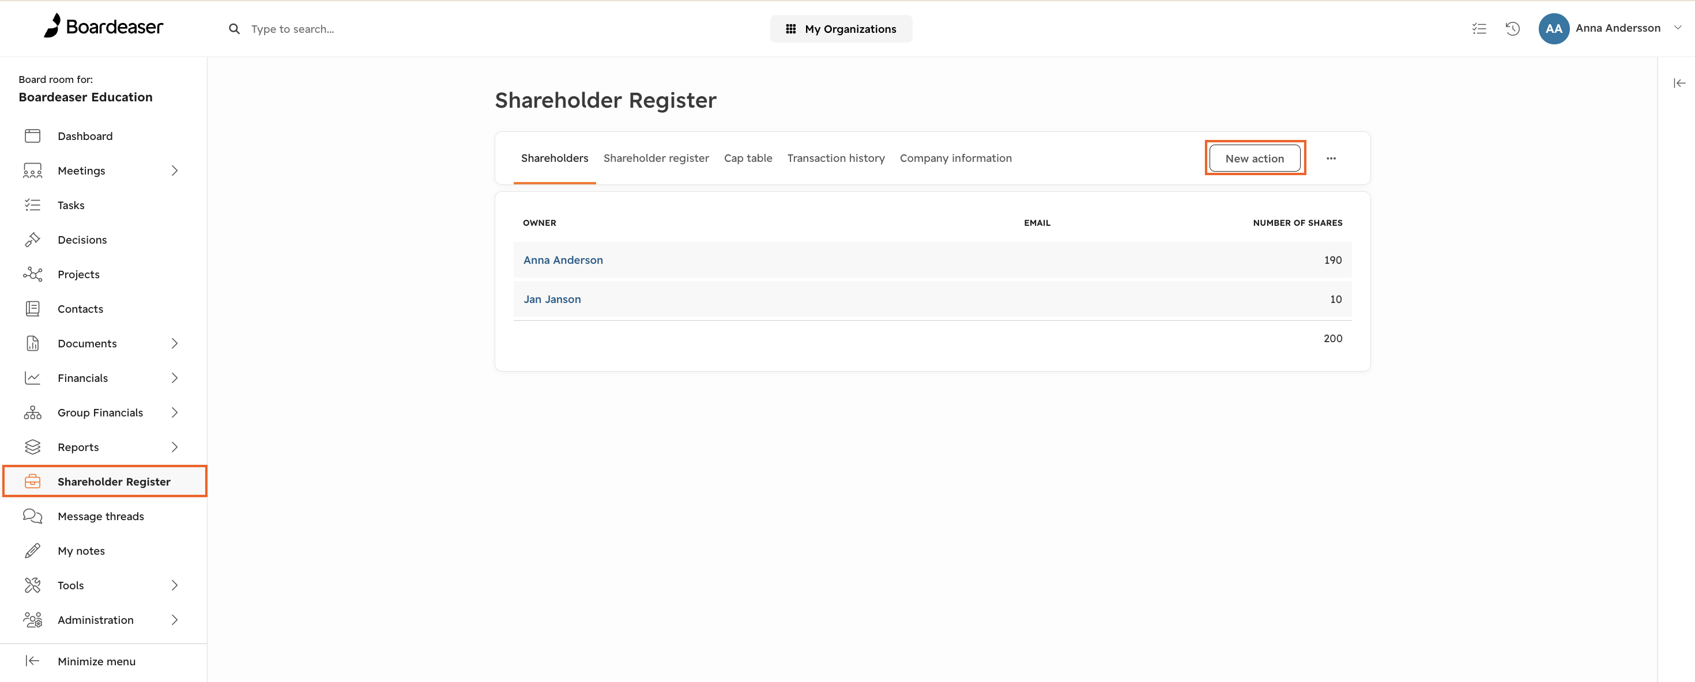The image size is (1695, 682).
Task: Click the Boardeaser logo
Action: click(x=103, y=26)
